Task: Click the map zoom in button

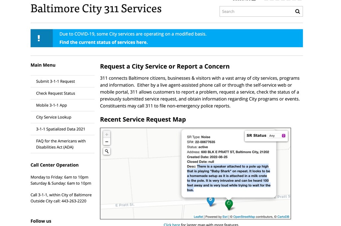Action: (107, 134)
